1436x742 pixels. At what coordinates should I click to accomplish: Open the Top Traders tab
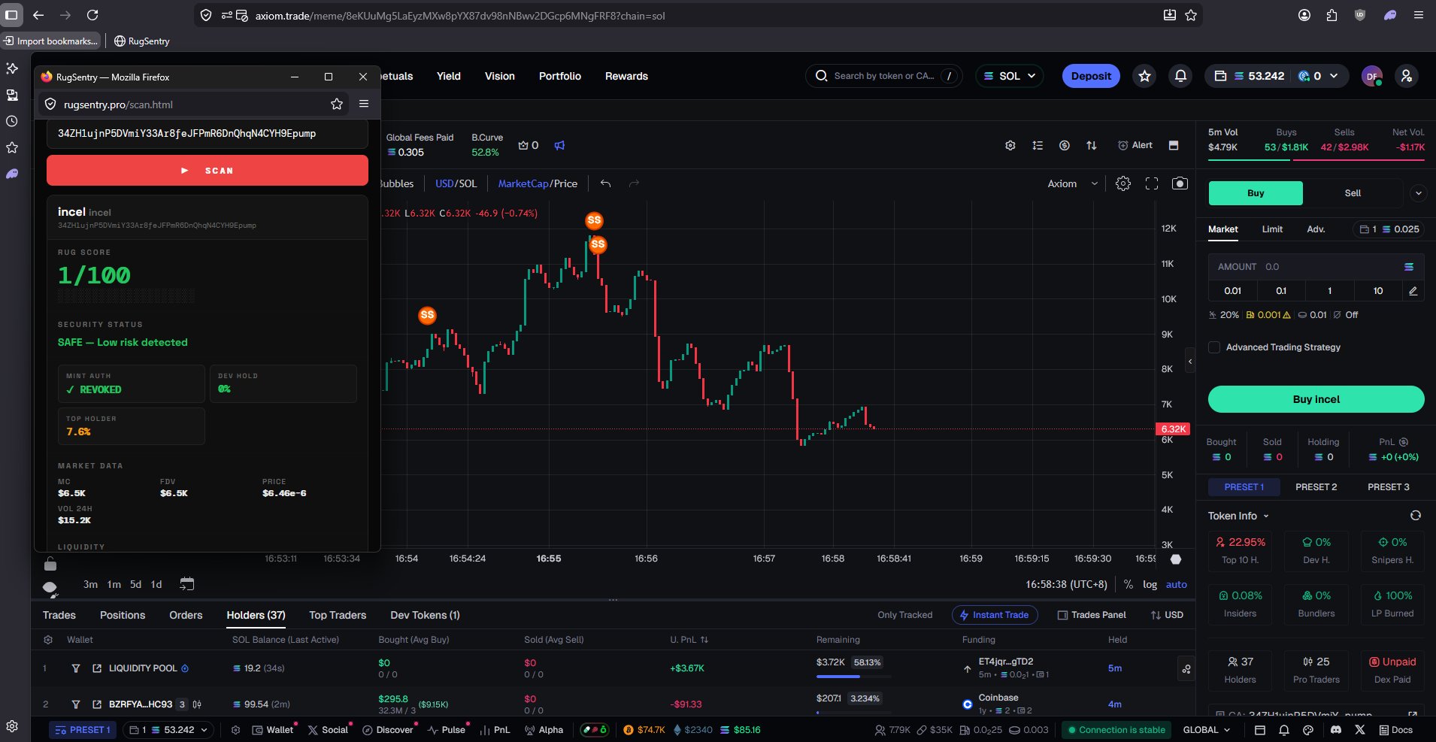(338, 615)
